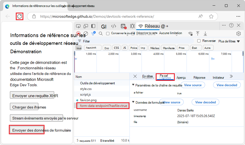Image resolution: width=245 pixels, height=145 pixels.
Task: Open network search magnifier icon
Action: 101,34
